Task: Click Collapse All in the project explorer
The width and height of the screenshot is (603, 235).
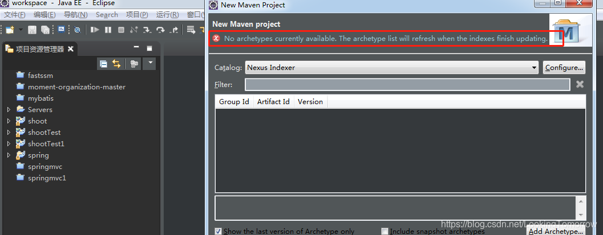Action: 103,64
